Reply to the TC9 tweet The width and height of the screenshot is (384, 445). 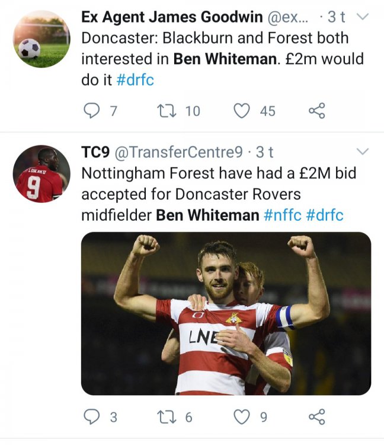point(91,417)
